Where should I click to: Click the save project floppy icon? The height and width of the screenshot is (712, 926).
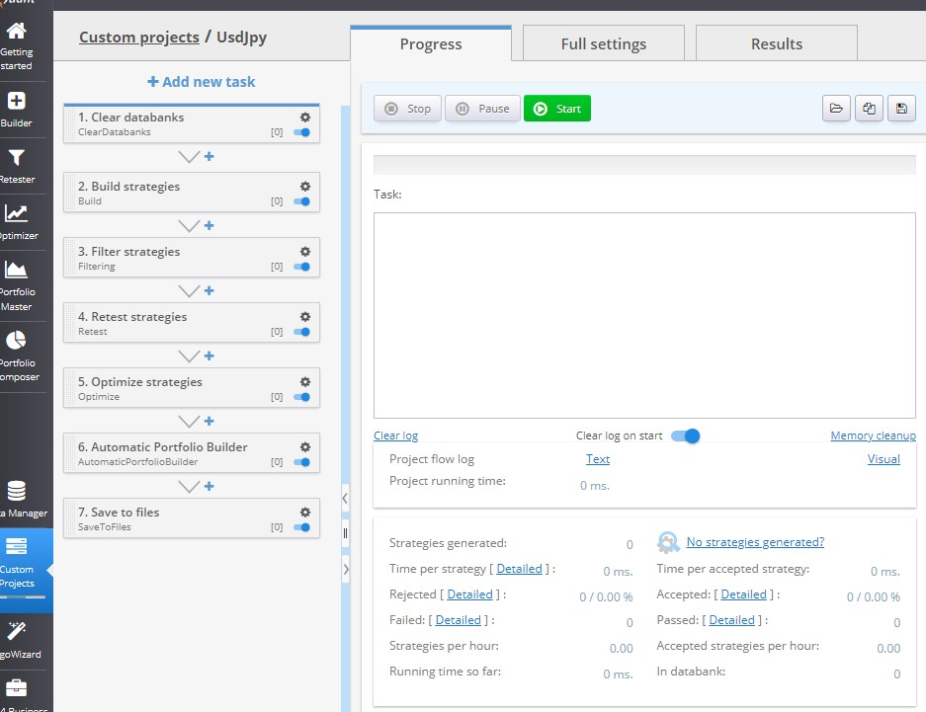tap(900, 109)
